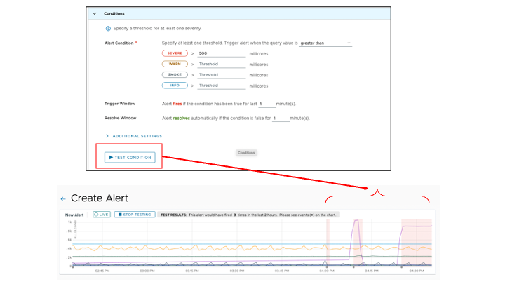Click the Stop Testing button
This screenshot has height=284, width=505.
point(135,215)
